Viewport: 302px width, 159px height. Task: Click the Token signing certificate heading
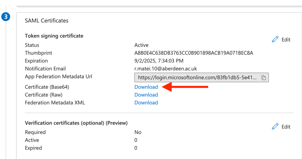tap(54, 36)
